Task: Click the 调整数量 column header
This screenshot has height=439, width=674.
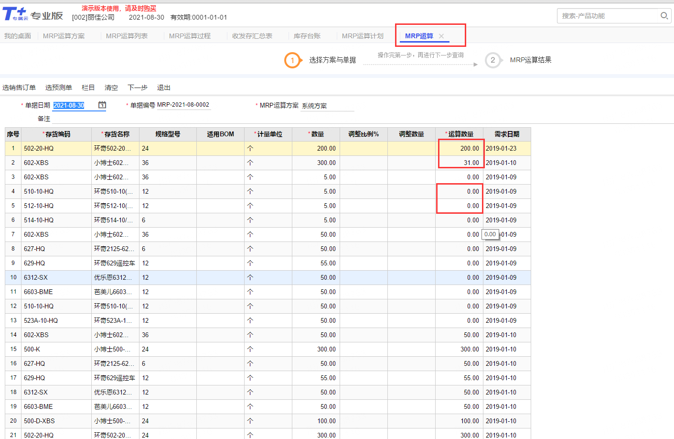Action: pyautogui.click(x=412, y=134)
